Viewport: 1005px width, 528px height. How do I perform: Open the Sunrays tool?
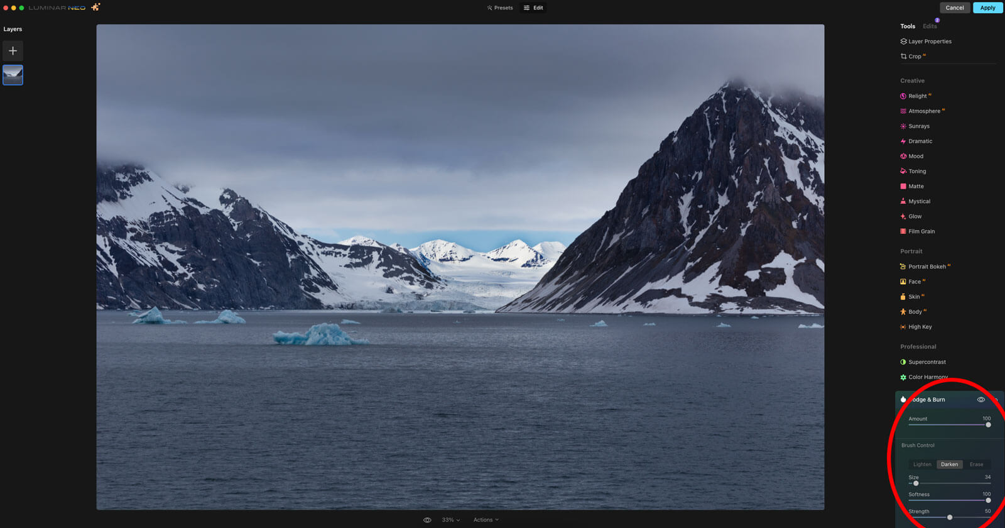coord(918,126)
